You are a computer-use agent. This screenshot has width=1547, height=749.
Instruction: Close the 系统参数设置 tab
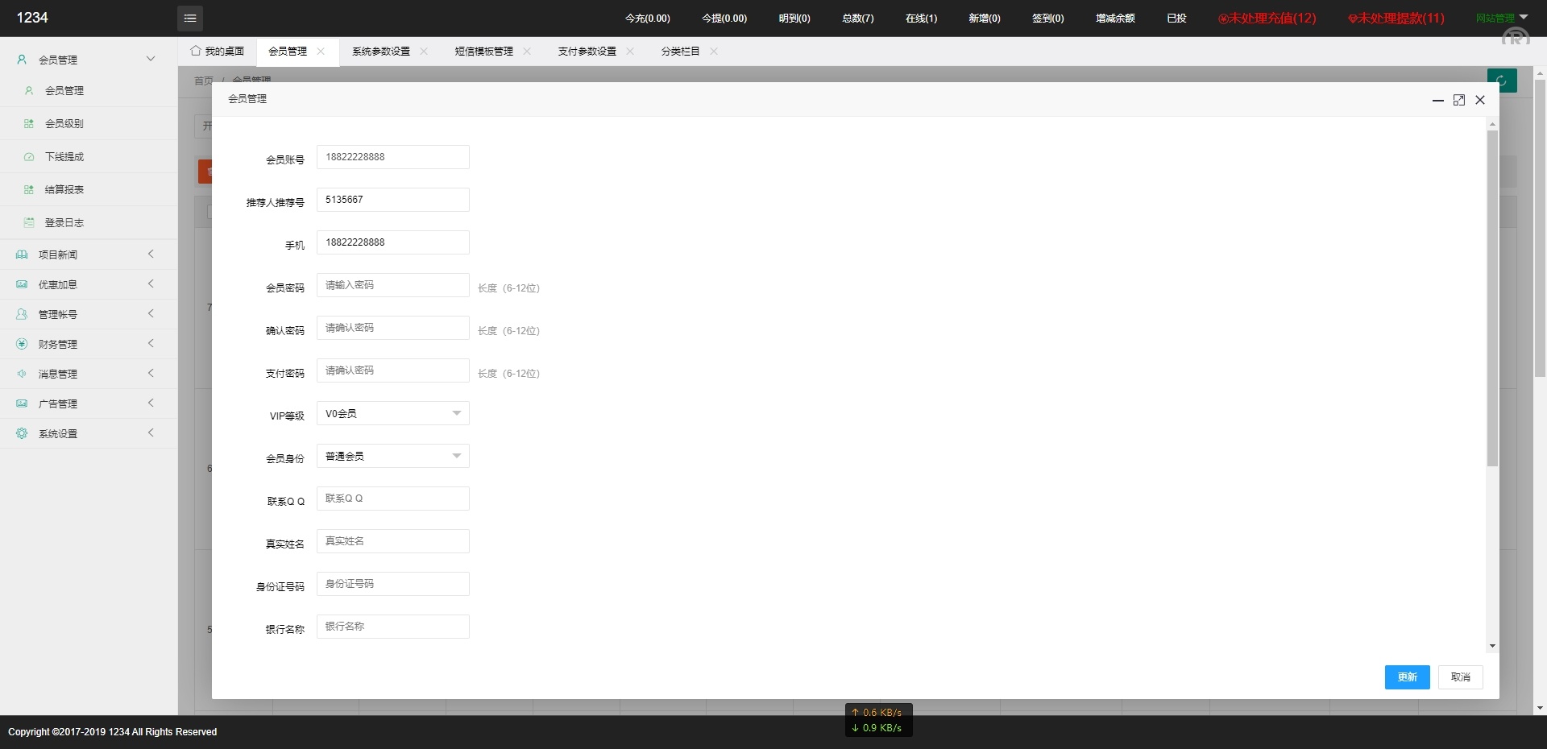424,52
